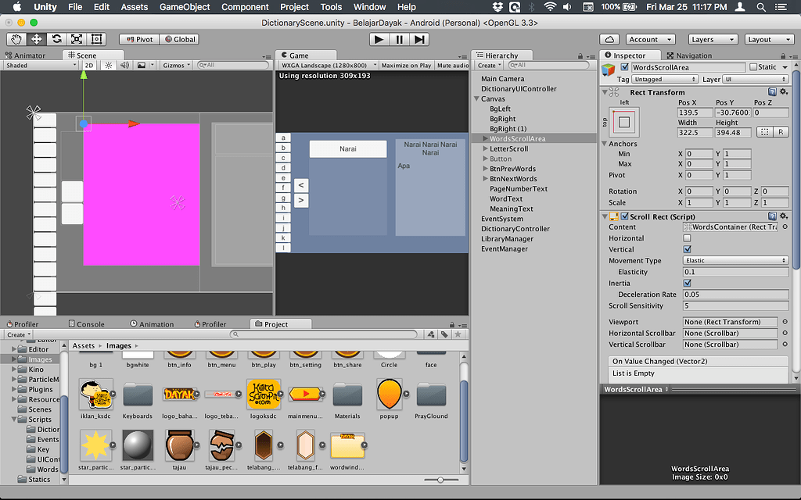The width and height of the screenshot is (801, 500).
Task: Open the Elastic Movement Type dropdown
Action: pos(735,260)
